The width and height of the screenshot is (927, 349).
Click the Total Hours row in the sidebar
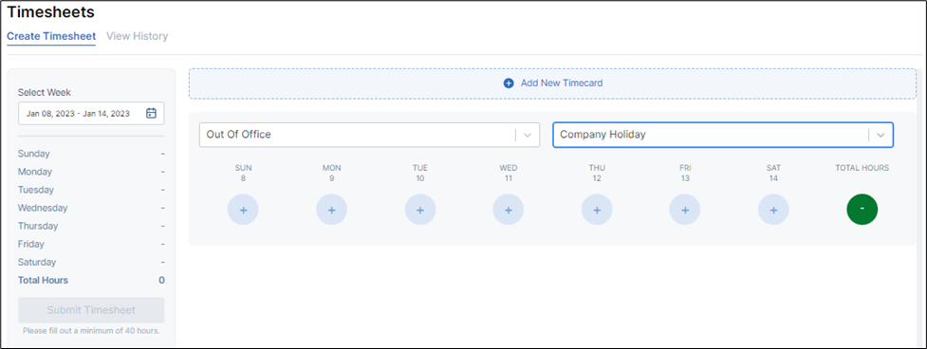click(x=92, y=280)
